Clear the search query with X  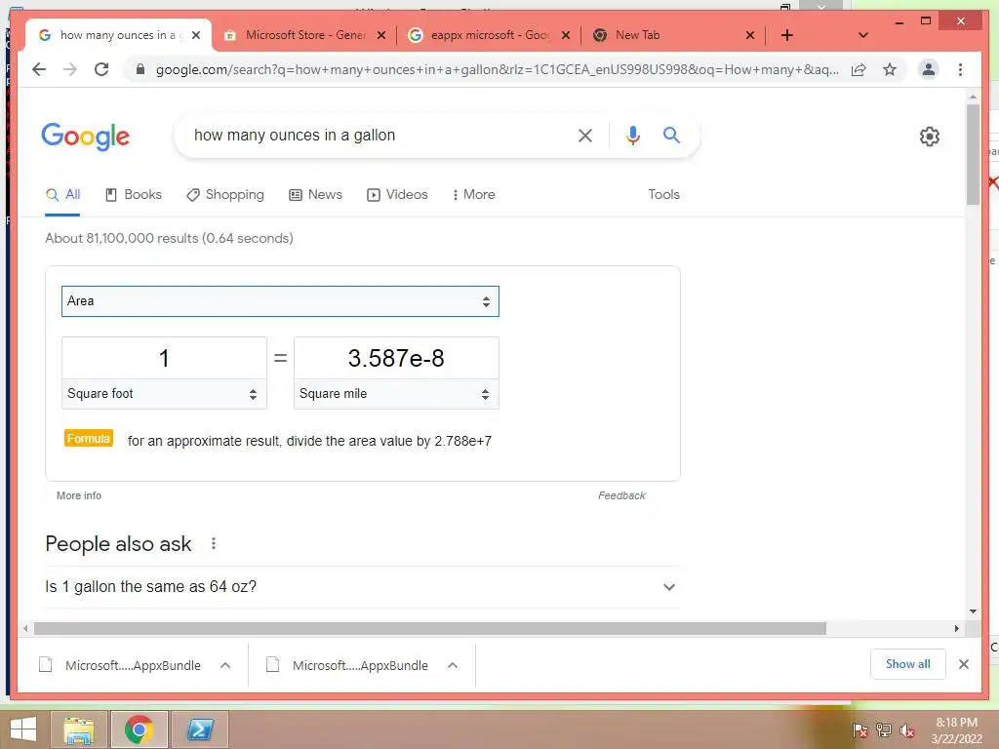click(585, 135)
